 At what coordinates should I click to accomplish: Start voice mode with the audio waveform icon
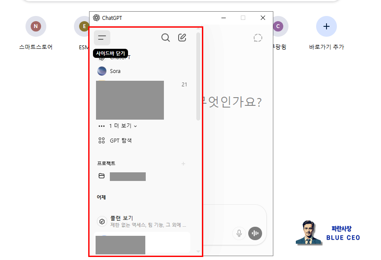pyautogui.click(x=255, y=233)
